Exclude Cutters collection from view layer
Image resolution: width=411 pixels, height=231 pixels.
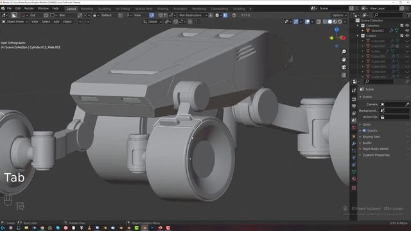pyautogui.click(x=402, y=36)
